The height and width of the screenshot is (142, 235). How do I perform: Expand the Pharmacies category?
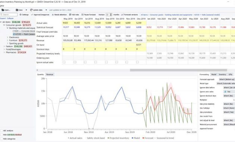[x=4, y=52]
